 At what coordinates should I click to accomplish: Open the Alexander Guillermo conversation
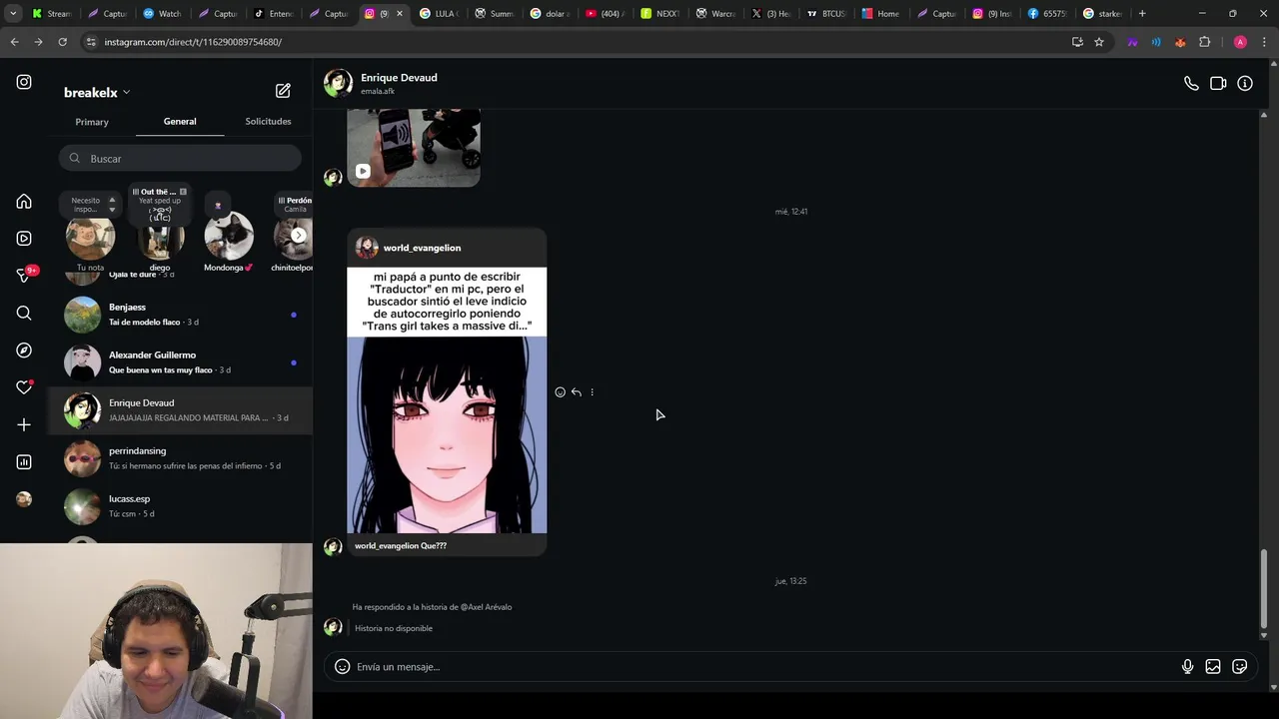(180, 362)
